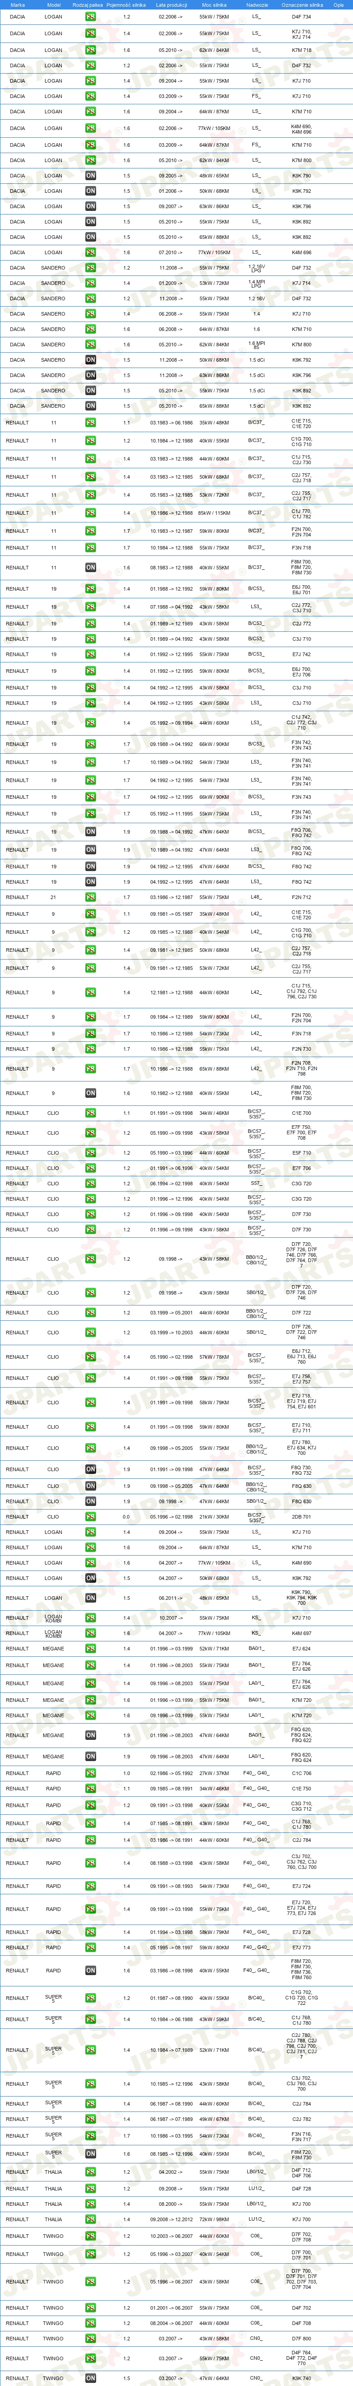Select engine code K9K 790 in Dacia Logan row

coord(302,175)
